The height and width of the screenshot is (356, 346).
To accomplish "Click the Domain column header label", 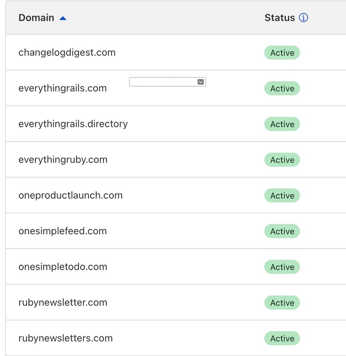I will [36, 18].
